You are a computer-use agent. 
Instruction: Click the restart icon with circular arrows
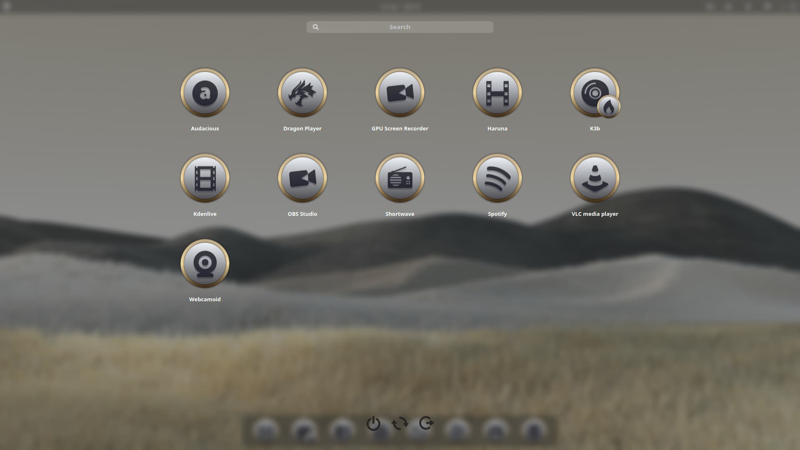pos(400,423)
